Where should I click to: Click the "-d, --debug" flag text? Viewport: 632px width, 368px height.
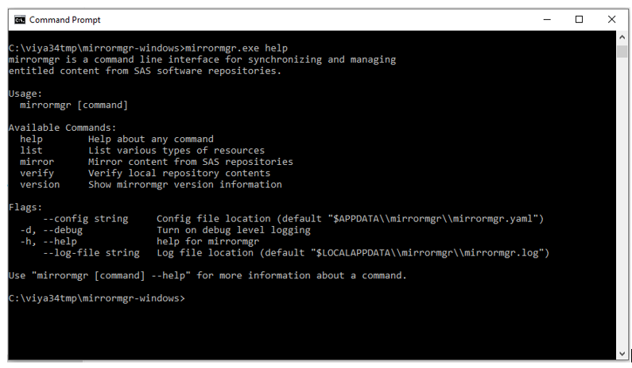pos(52,230)
